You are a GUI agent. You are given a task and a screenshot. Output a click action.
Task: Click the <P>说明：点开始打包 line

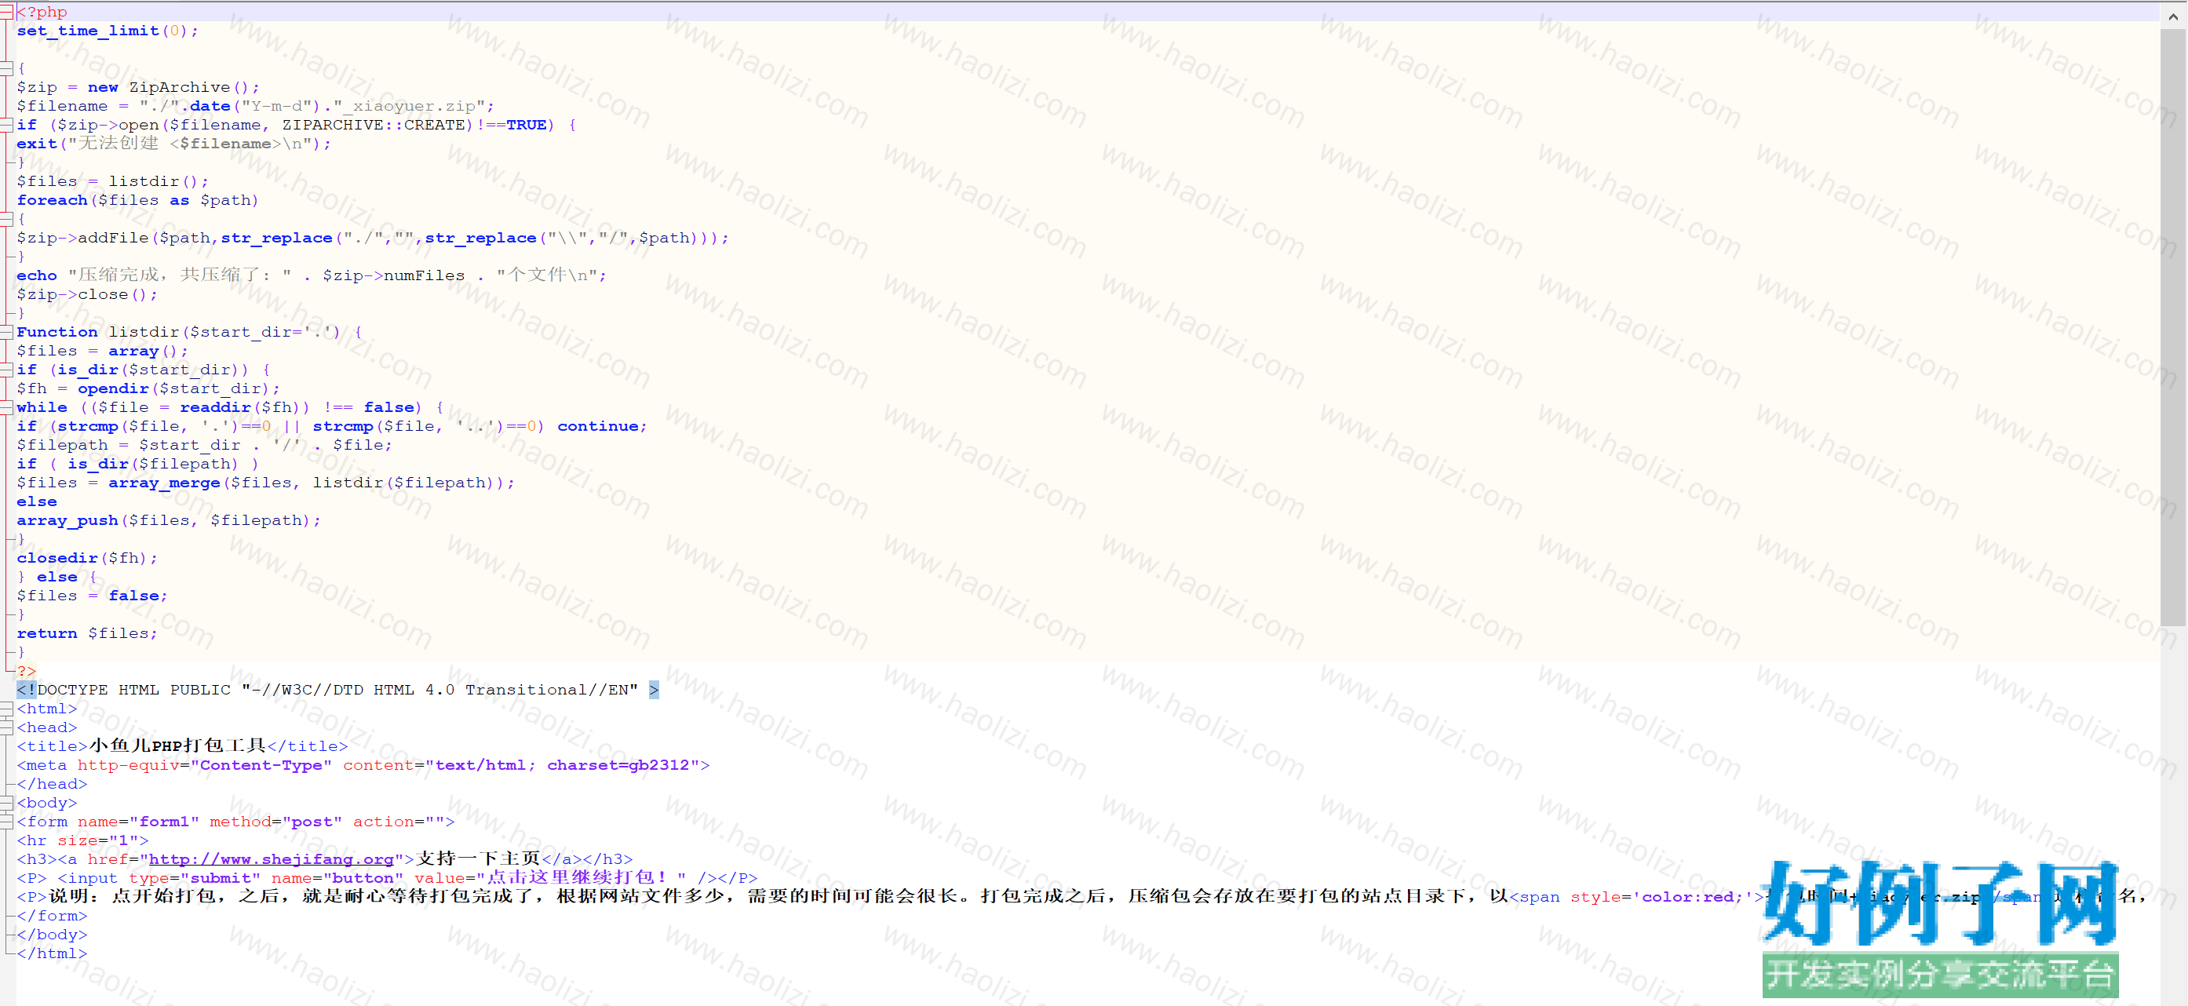tap(1082, 896)
